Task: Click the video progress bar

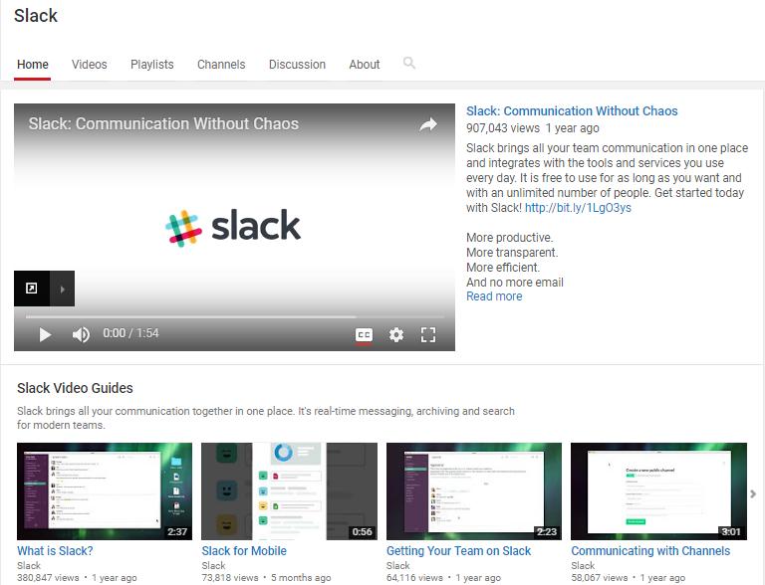Action: tap(235, 316)
